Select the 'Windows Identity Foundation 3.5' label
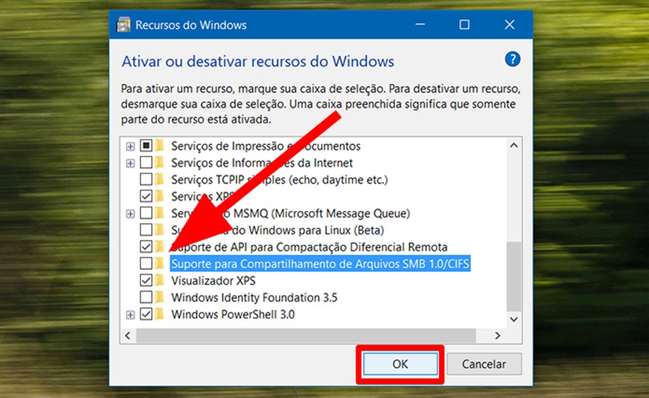This screenshot has width=649, height=398. click(254, 298)
